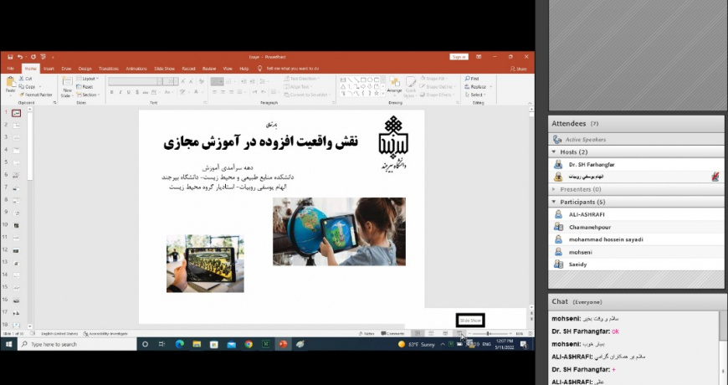This screenshot has width=728, height=385.
Task: Click the Redo icon in the title bar
Action: [33, 57]
